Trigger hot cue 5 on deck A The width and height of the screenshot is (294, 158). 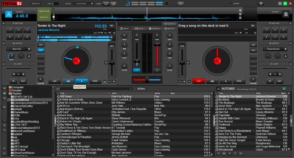pos(19,37)
